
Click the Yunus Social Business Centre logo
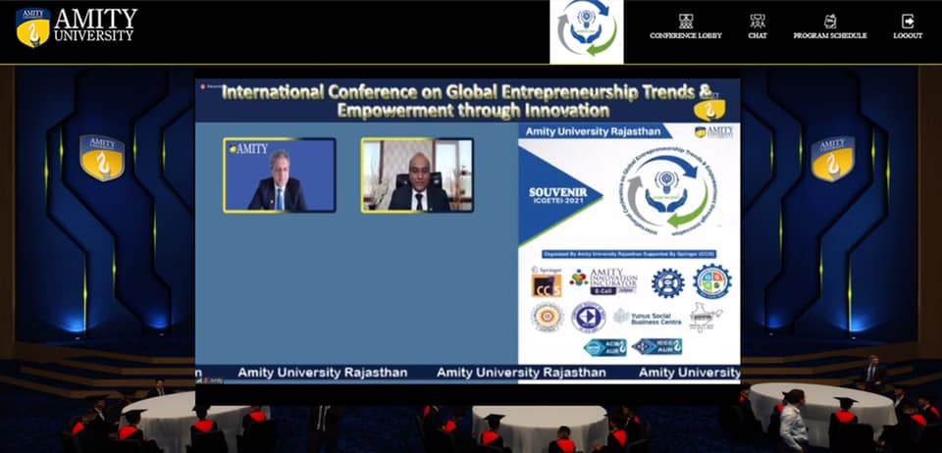coord(648,317)
